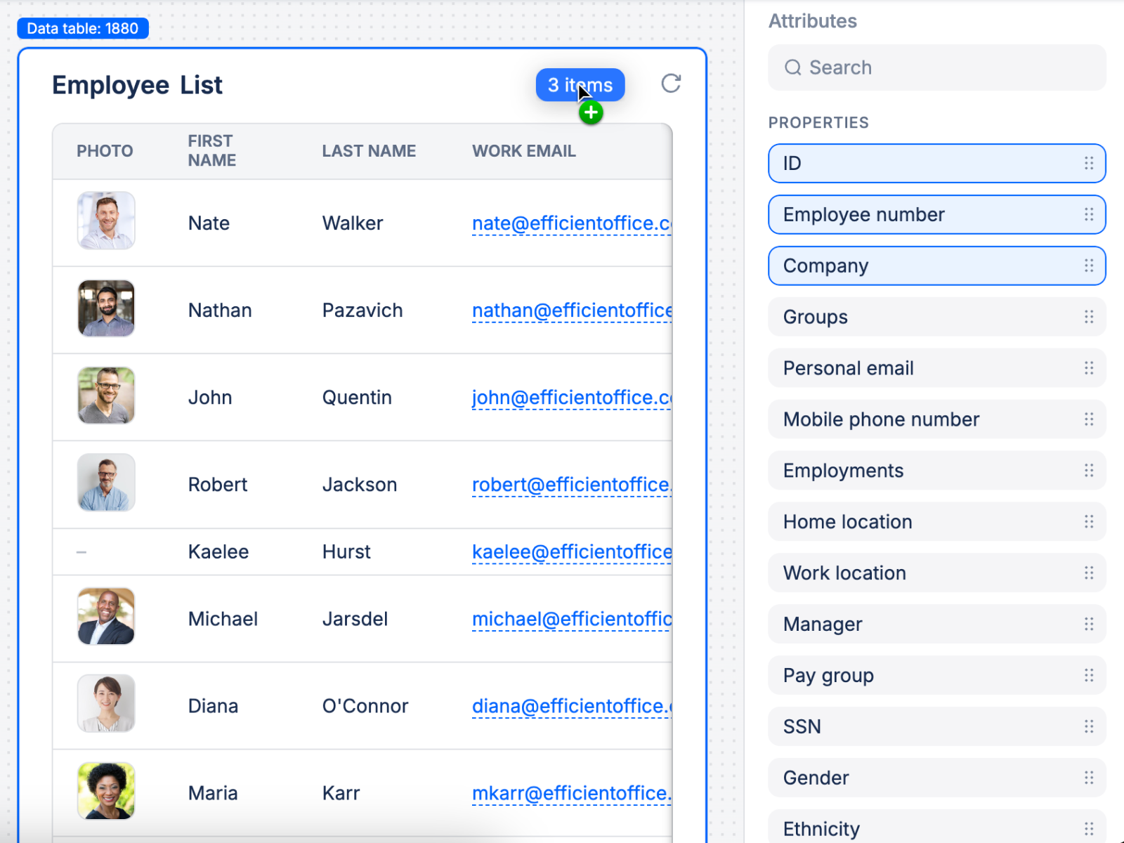Click the drag handle on SSN property
The width and height of the screenshot is (1124, 843).
(1088, 726)
